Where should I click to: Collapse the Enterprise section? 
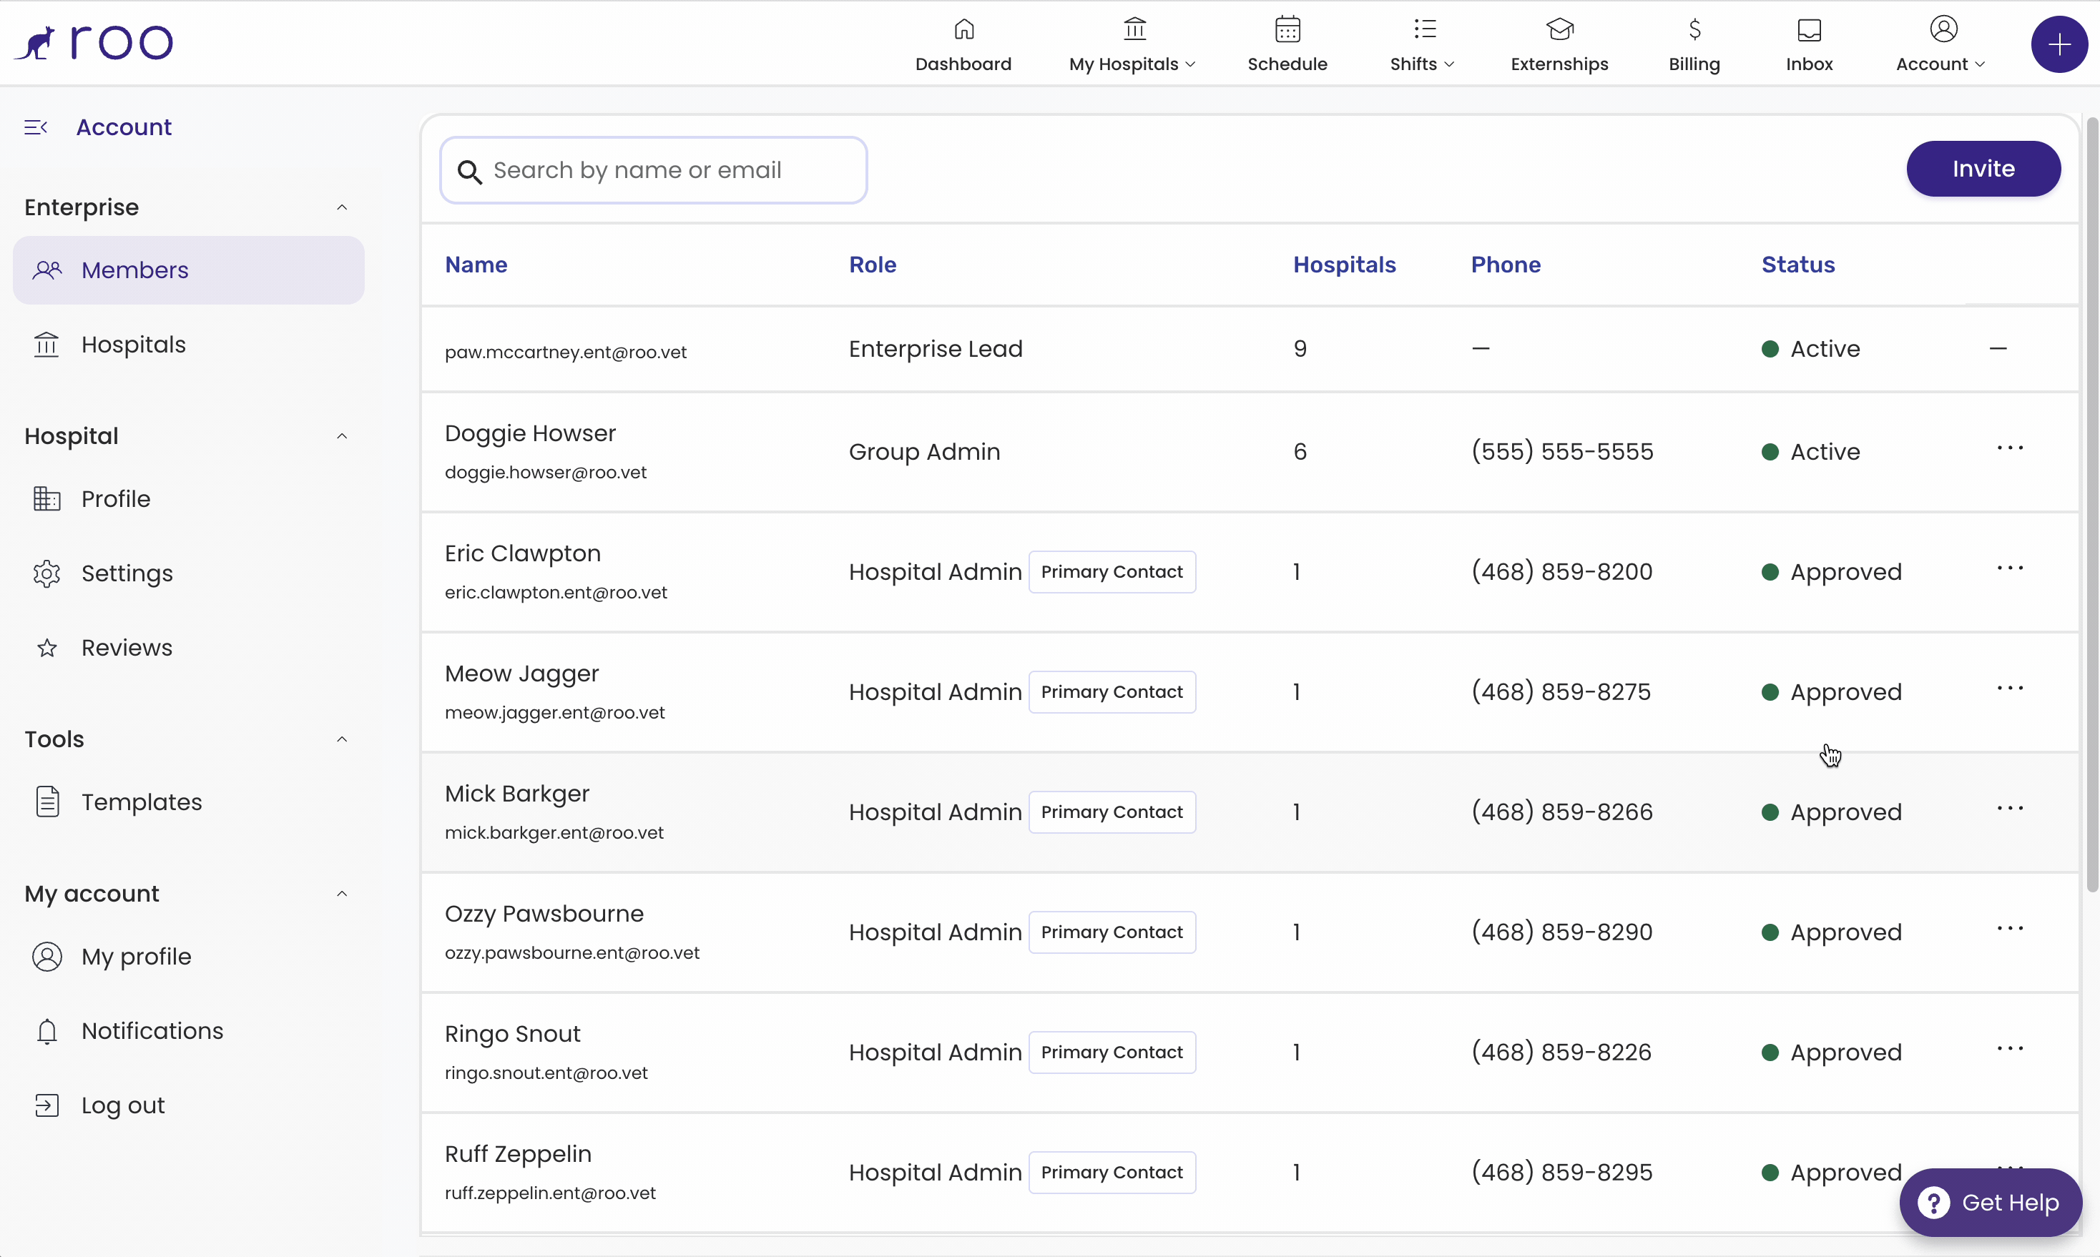coord(342,207)
